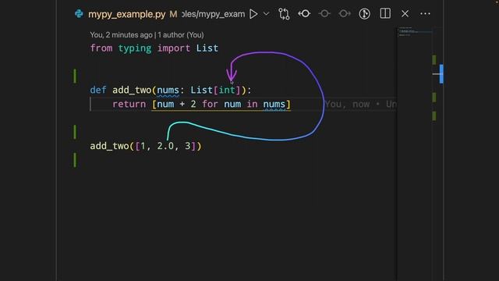Click the underlined 'nums' in return line
Viewport: 499px width, 281px height.
[x=274, y=104]
